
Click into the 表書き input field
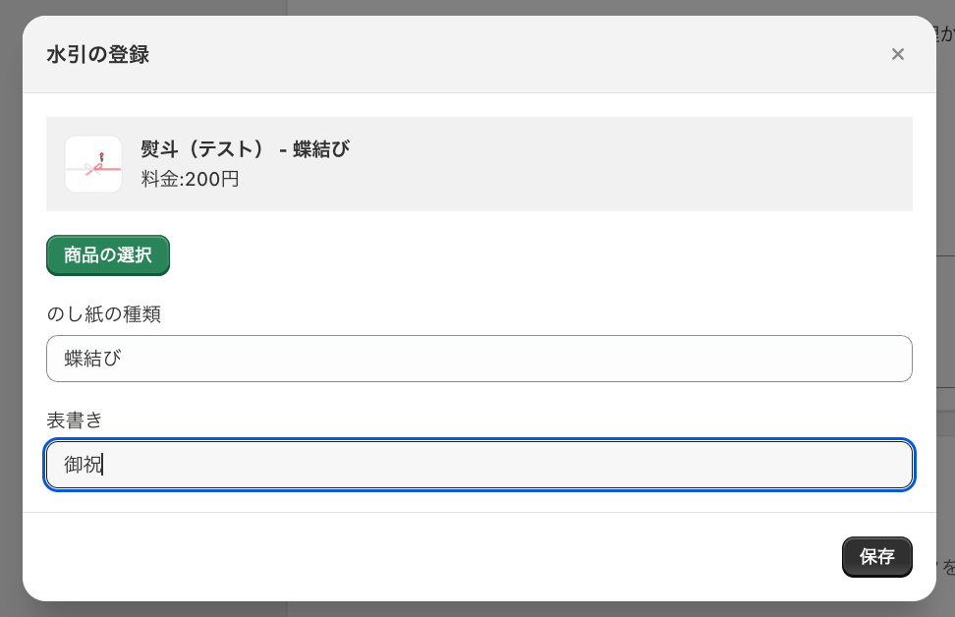(x=478, y=465)
